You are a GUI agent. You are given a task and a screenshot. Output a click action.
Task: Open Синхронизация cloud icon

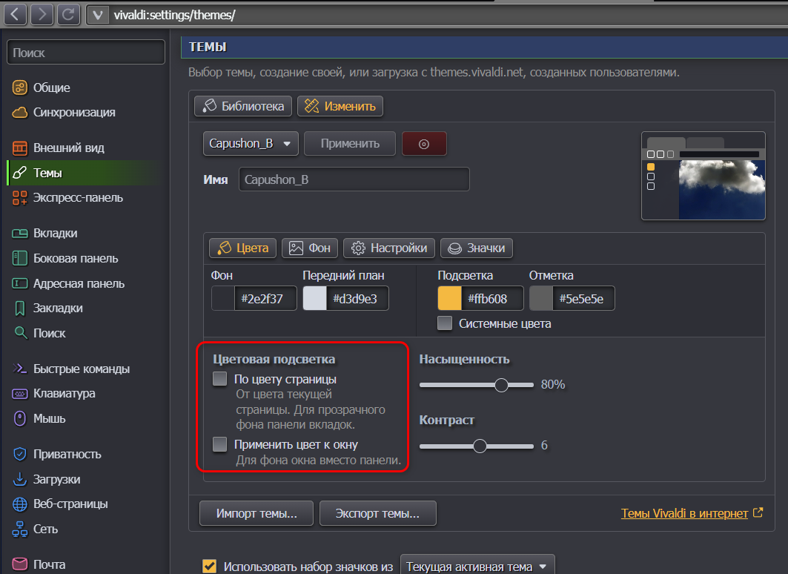[x=19, y=112]
